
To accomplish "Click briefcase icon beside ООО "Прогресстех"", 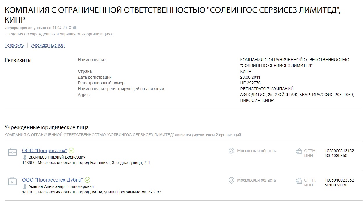I will click(12, 152).
